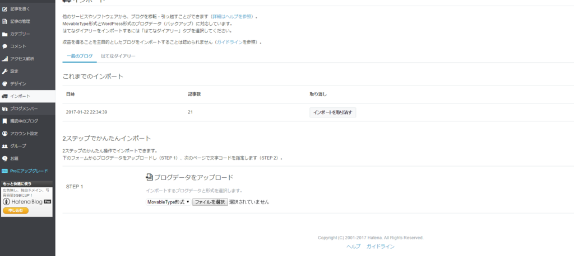Image resolution: width=574 pixels, height=256 pixels.
Task: Click the 取り消し column header
Action: (318, 94)
